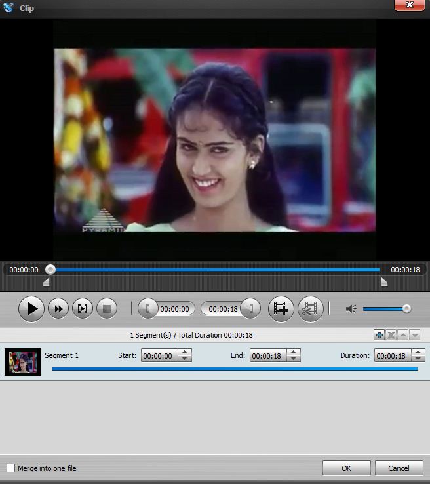430x484 pixels.
Task: Click the total time 00:00:18 beside seek bar
Action: pyautogui.click(x=405, y=270)
